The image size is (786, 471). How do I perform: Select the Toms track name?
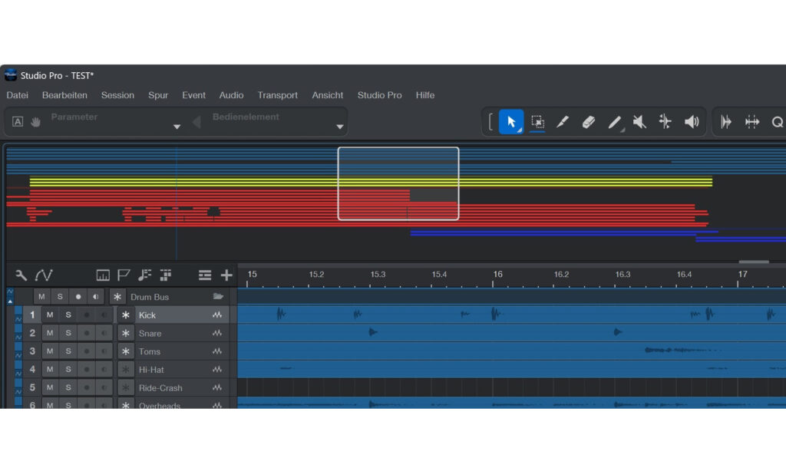click(x=150, y=352)
